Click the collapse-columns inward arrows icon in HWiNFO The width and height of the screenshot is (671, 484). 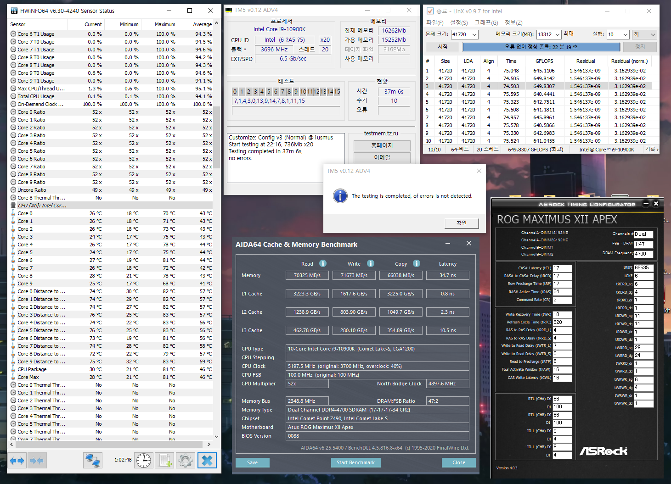pos(37,461)
